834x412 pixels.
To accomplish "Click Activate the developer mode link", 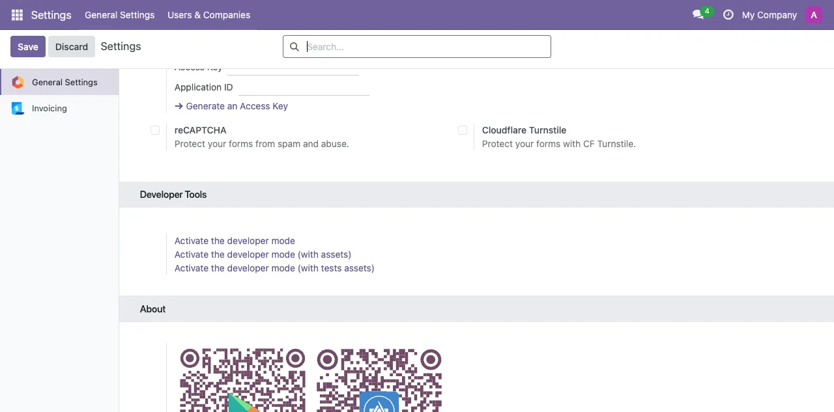I will [235, 241].
